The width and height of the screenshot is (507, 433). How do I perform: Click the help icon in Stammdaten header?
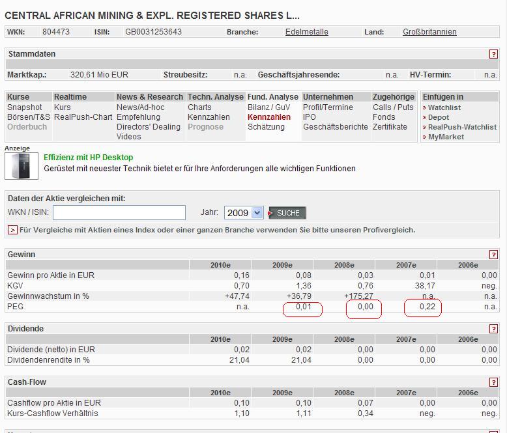pos(493,55)
